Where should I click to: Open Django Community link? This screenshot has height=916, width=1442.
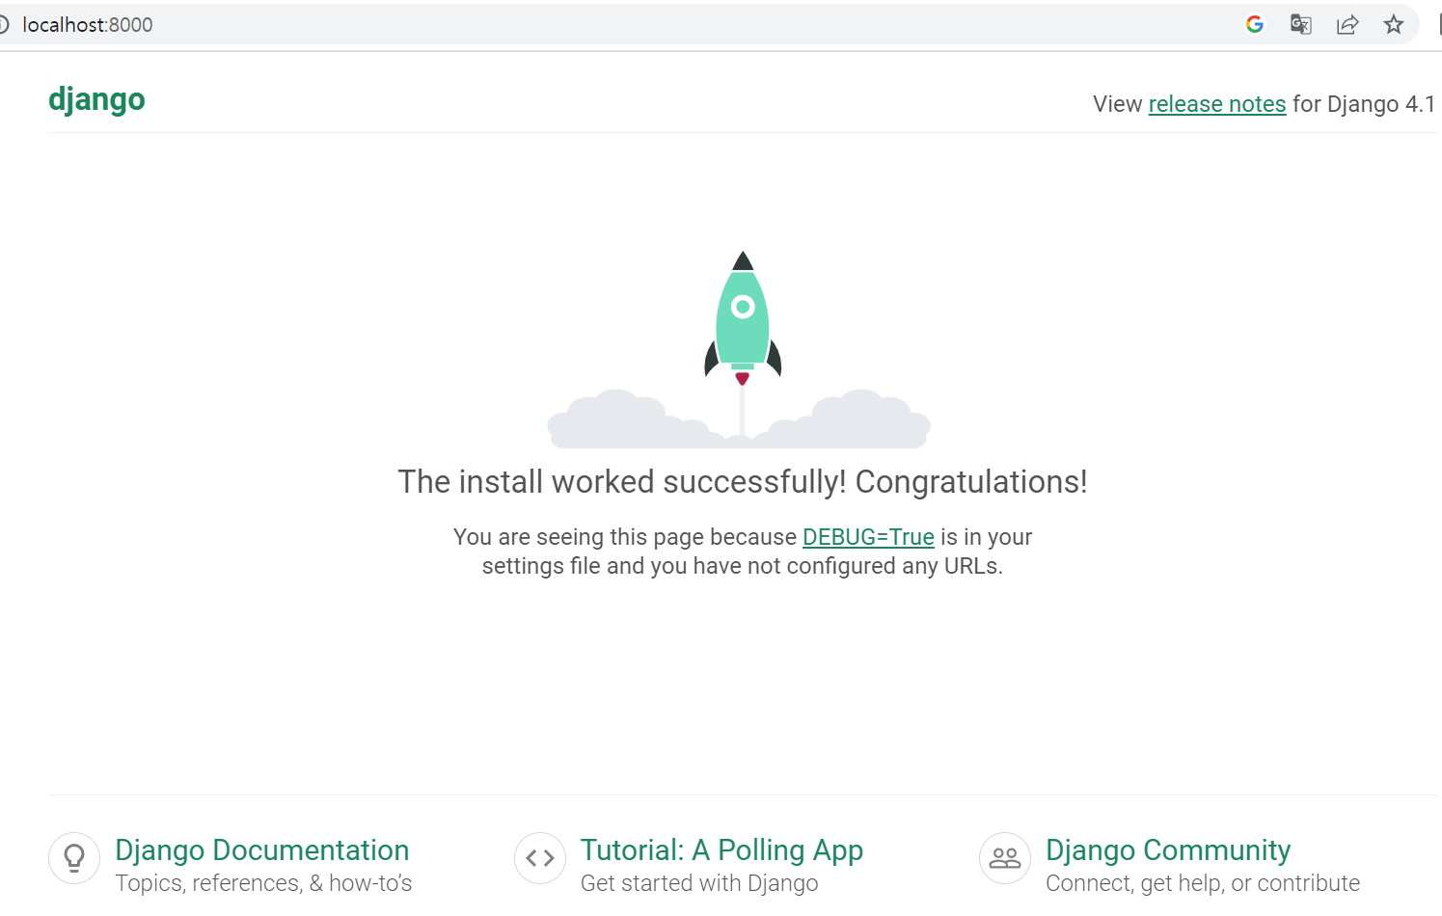pyautogui.click(x=1168, y=850)
